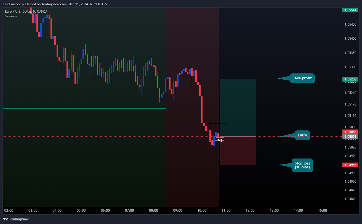Viewport: 362px width, 224px height.
Task: Click the Euro / U.S. Dollar symbol title
Action: pyautogui.click(x=26, y=12)
